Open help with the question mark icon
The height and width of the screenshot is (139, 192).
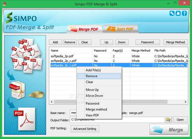point(184,13)
